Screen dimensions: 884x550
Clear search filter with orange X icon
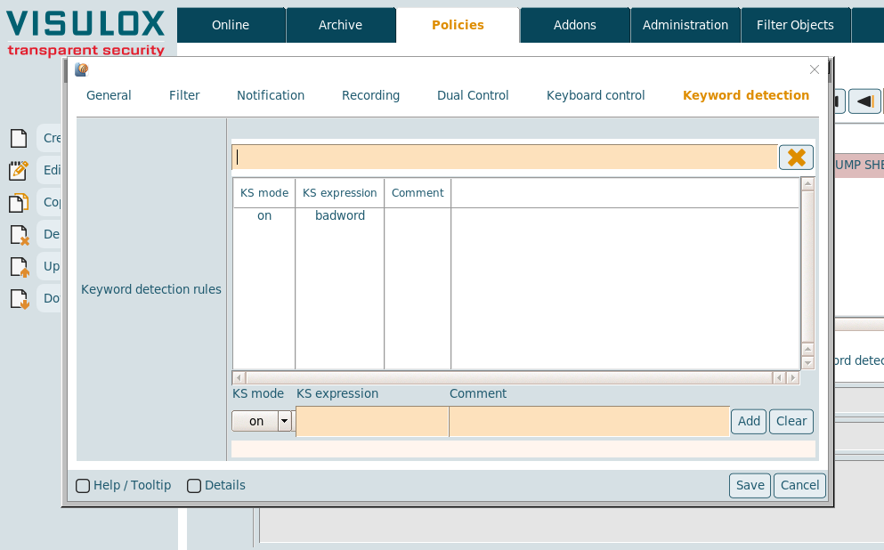pyautogui.click(x=796, y=158)
